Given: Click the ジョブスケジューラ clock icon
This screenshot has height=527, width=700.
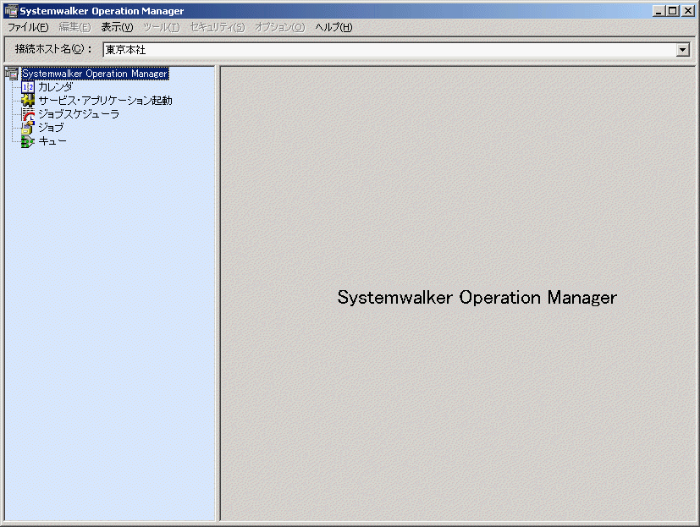Looking at the screenshot, I should click(x=28, y=114).
